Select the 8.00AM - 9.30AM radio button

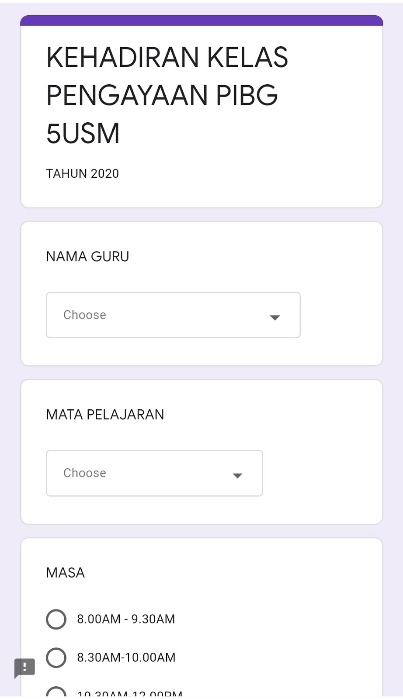(56, 619)
